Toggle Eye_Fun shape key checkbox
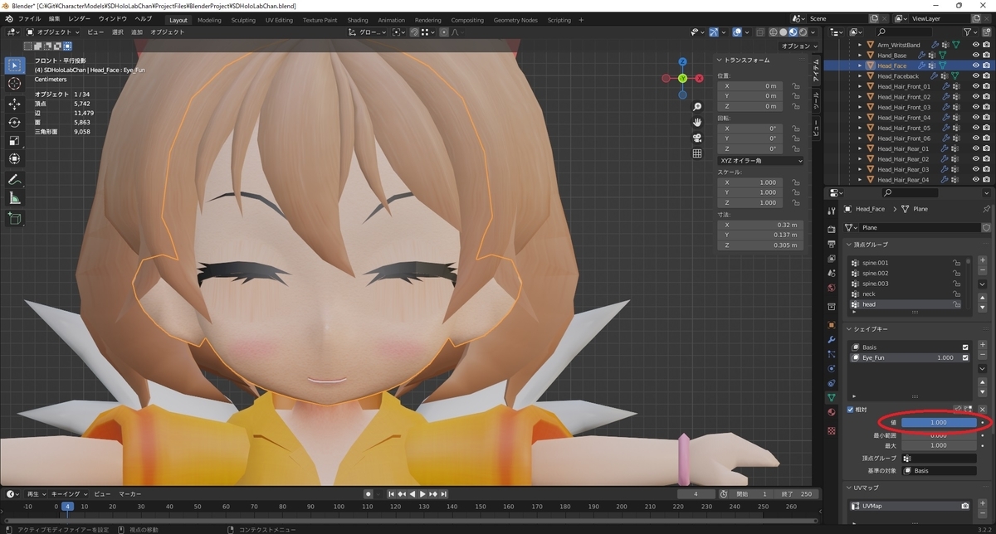This screenshot has height=534, width=996. tap(964, 358)
